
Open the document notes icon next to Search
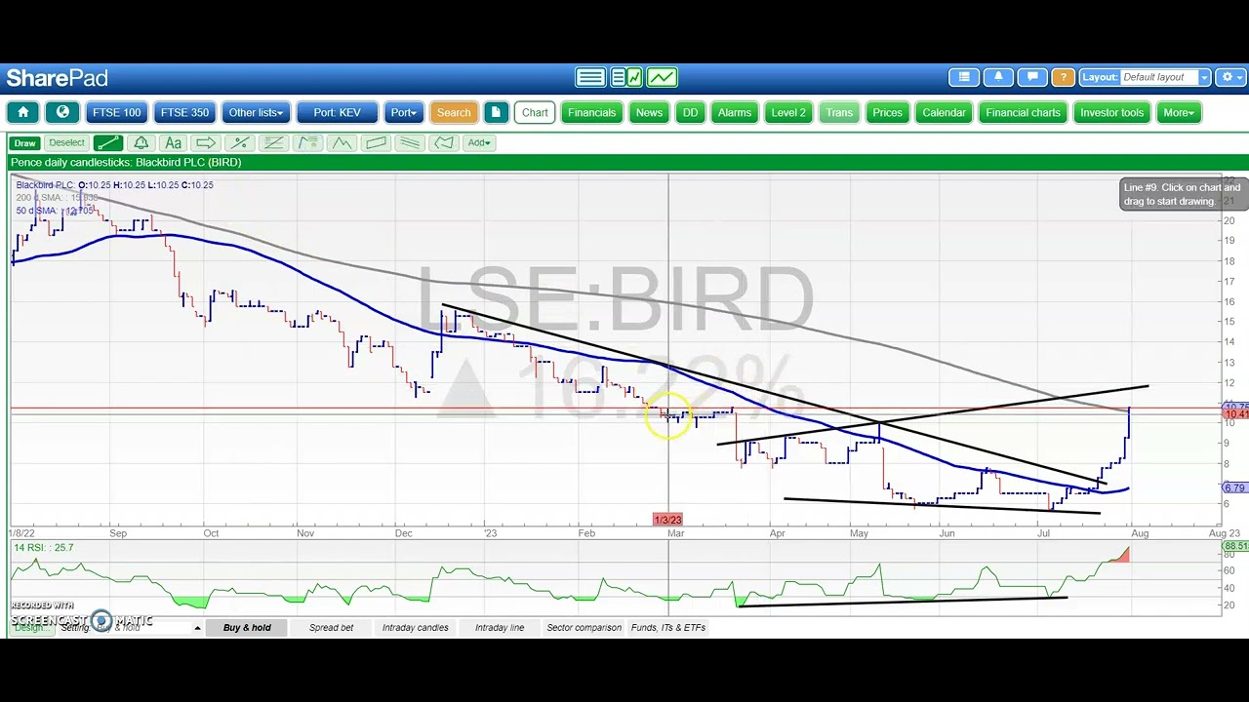pos(496,112)
